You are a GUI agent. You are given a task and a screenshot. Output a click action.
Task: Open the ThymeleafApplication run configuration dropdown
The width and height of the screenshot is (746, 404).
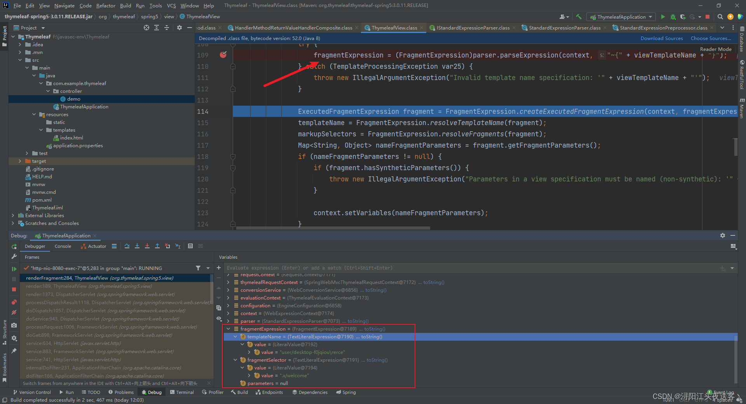click(622, 17)
